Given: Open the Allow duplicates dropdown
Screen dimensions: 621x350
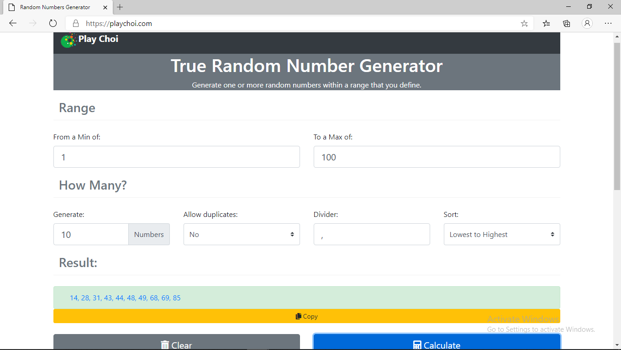Looking at the screenshot, I should click(x=242, y=234).
